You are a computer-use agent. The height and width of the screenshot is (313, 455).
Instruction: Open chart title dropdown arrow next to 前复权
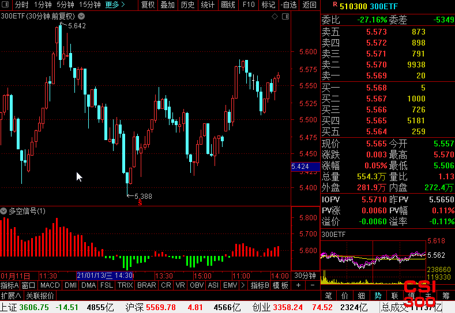tap(81, 16)
